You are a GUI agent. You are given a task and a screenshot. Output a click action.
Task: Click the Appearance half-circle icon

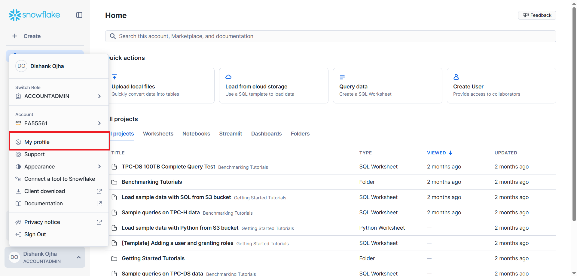point(18,167)
